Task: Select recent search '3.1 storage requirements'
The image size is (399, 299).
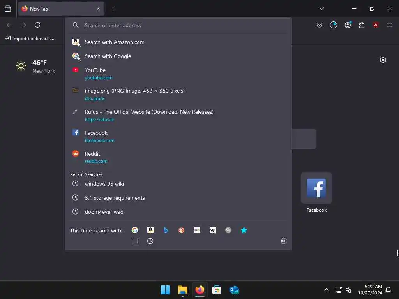Action: pyautogui.click(x=178, y=198)
